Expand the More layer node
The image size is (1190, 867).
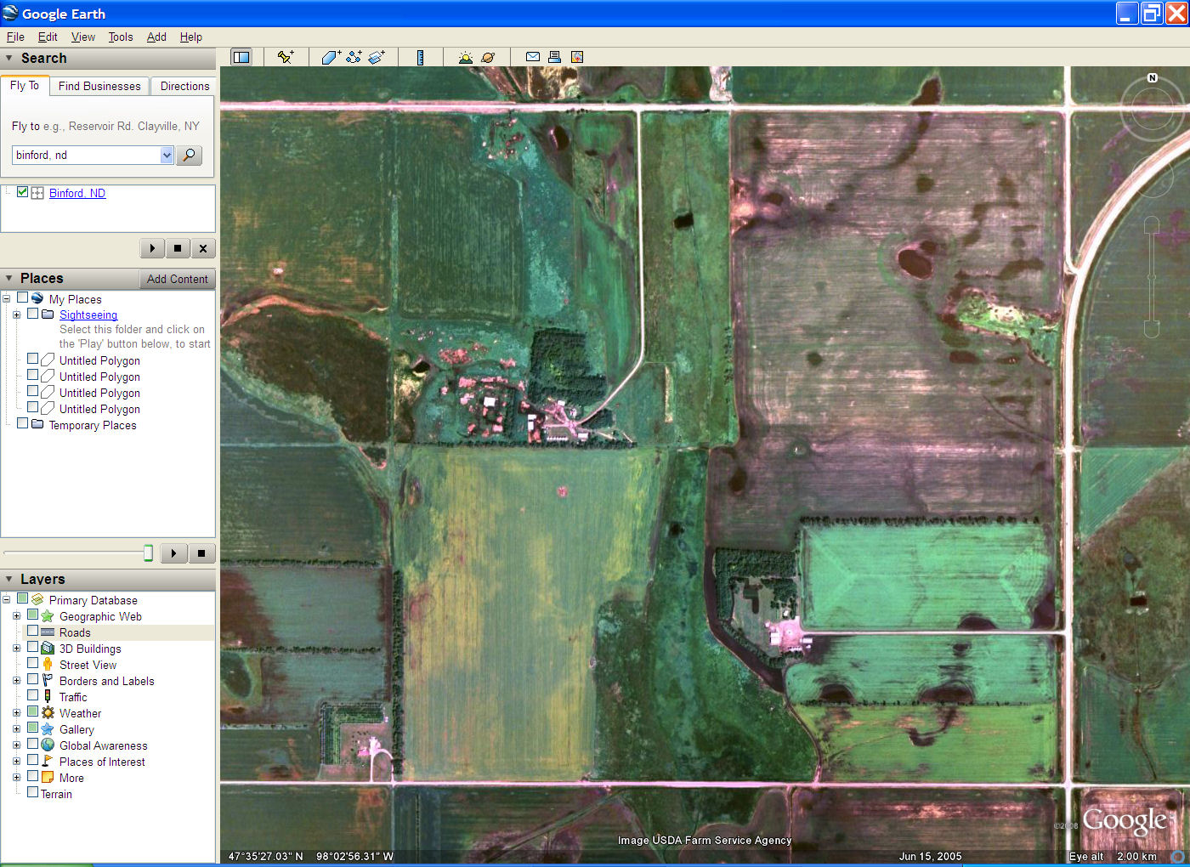pos(16,777)
